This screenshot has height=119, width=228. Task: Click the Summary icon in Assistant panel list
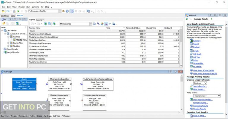[191, 41]
